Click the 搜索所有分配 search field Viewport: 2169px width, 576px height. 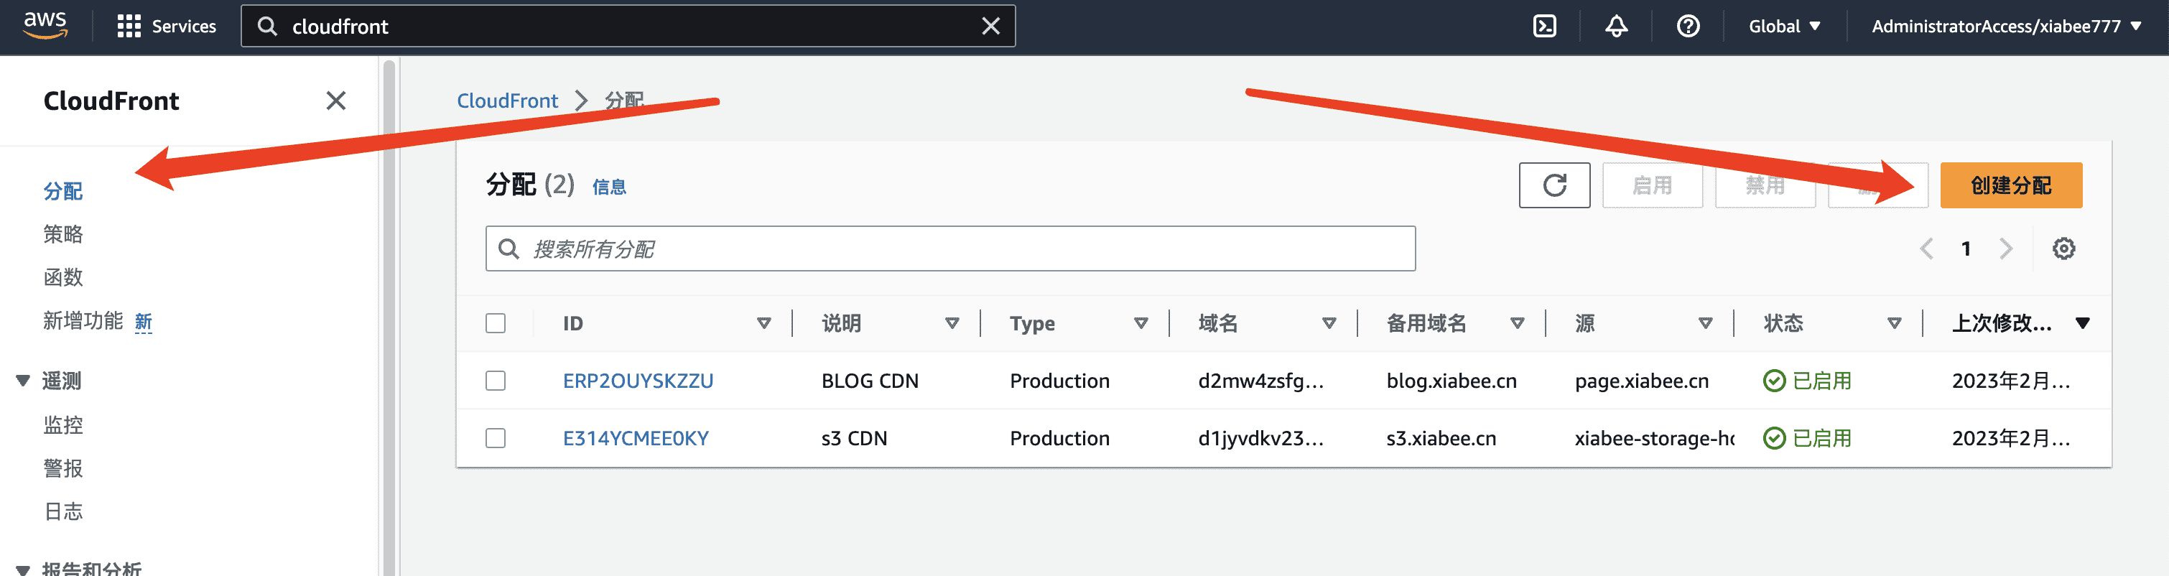coord(949,248)
